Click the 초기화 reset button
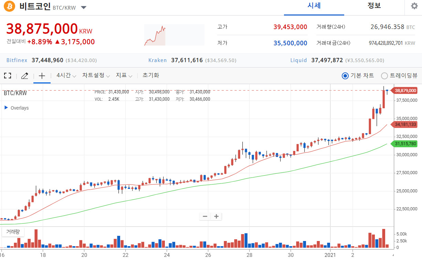Viewport: 422px width, 261px height. pos(150,75)
